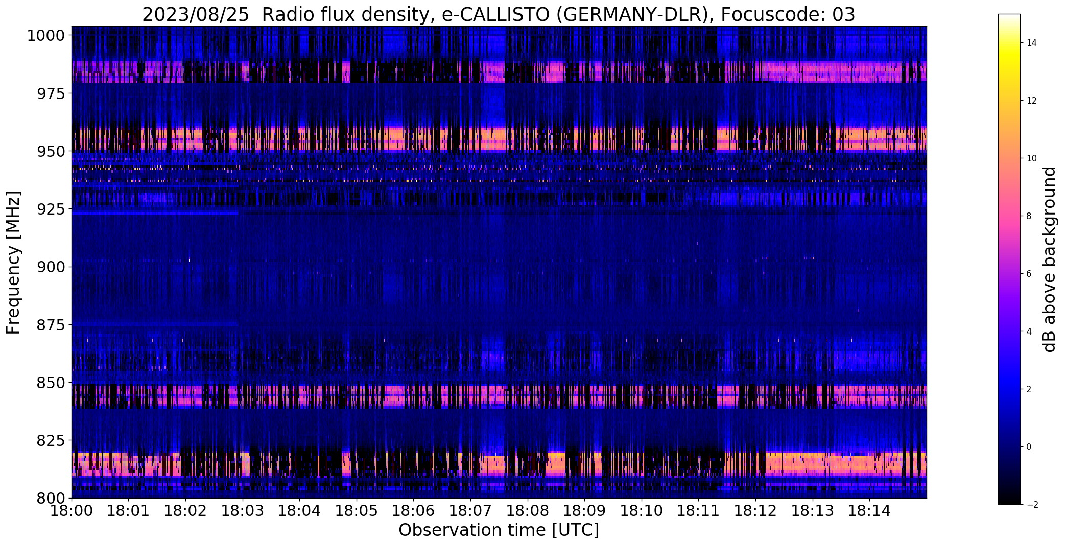The image size is (1065, 545).
Task: Click the 18:11 time tick label
Action: tap(699, 511)
